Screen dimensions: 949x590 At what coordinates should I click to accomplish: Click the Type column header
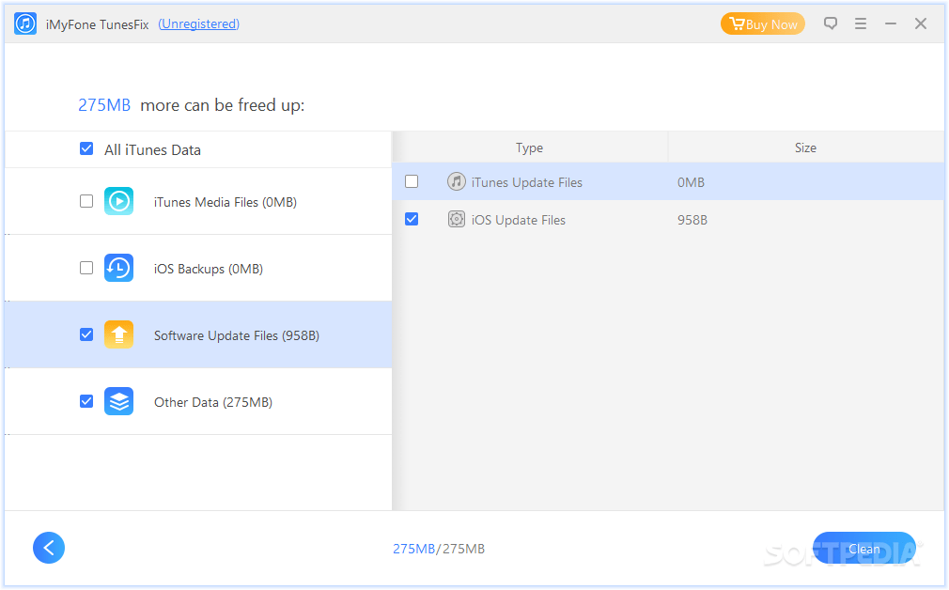point(529,147)
